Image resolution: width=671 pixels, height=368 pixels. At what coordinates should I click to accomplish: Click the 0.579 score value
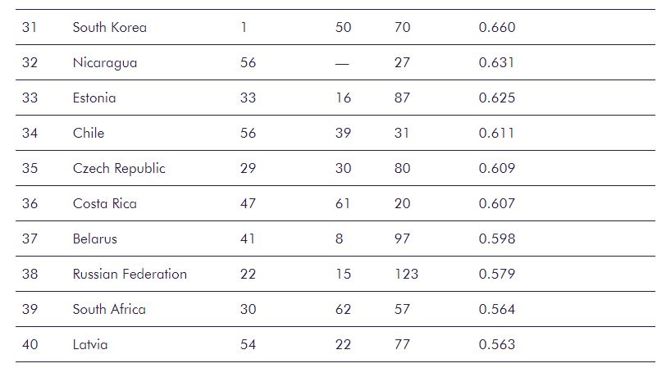pyautogui.click(x=497, y=274)
